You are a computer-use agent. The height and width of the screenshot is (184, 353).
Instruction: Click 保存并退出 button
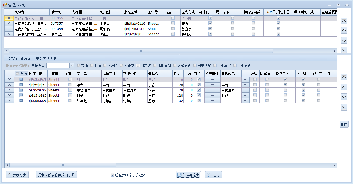[188, 175]
